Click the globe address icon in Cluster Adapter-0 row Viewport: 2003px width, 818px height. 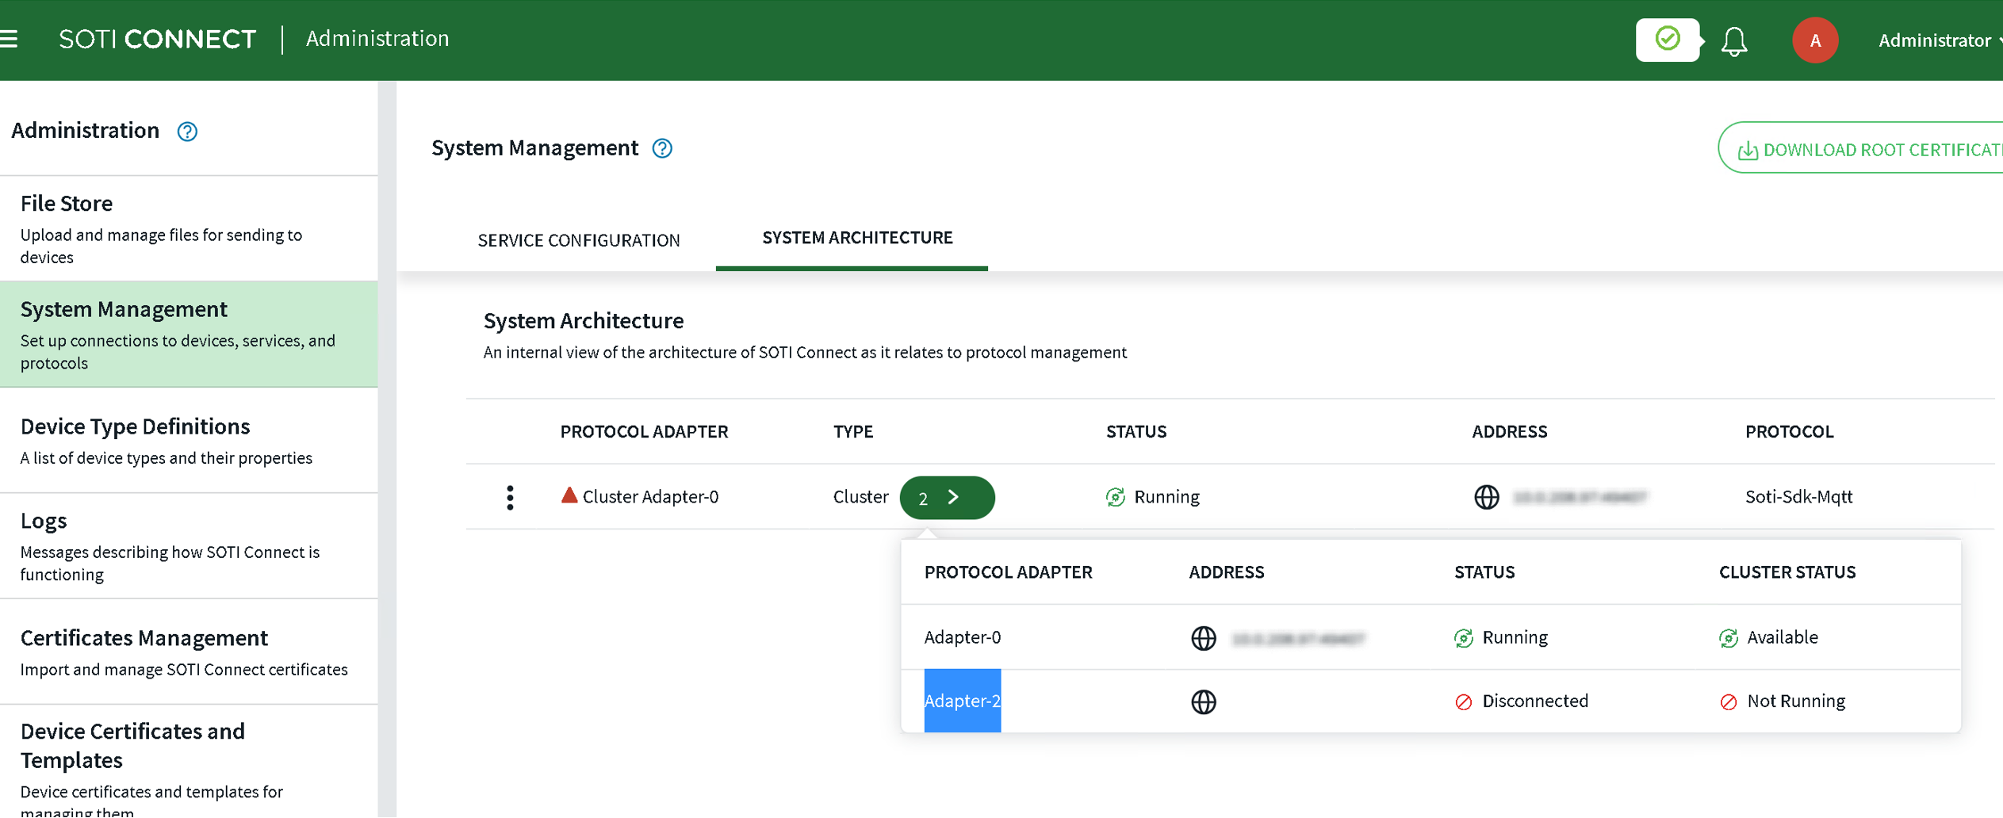pyautogui.click(x=1486, y=497)
